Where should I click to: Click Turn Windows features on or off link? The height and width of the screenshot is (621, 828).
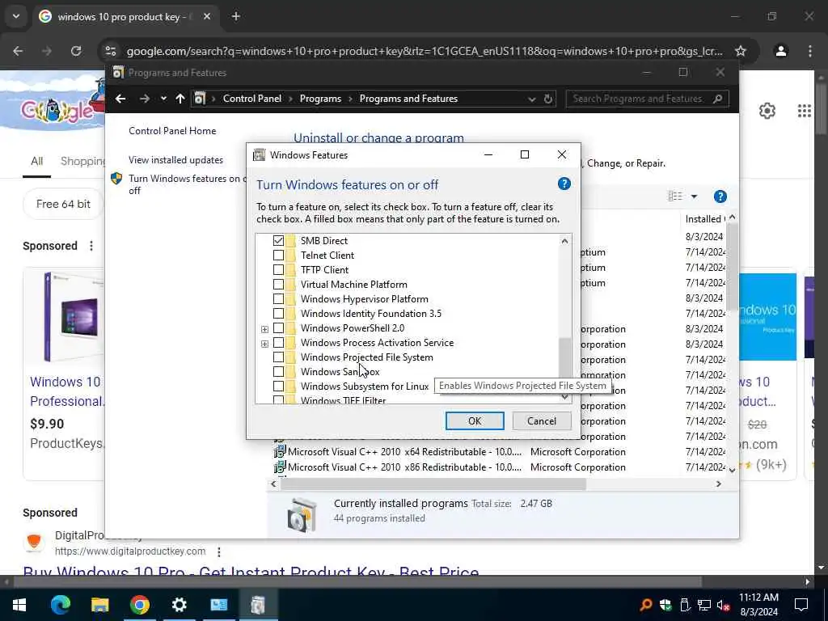tap(187, 184)
